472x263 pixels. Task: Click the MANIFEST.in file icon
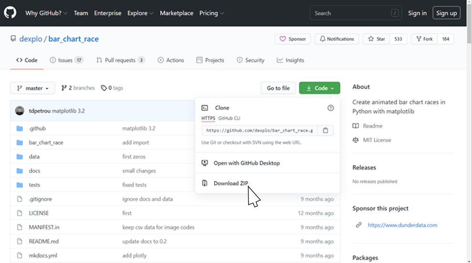[x=20, y=227]
